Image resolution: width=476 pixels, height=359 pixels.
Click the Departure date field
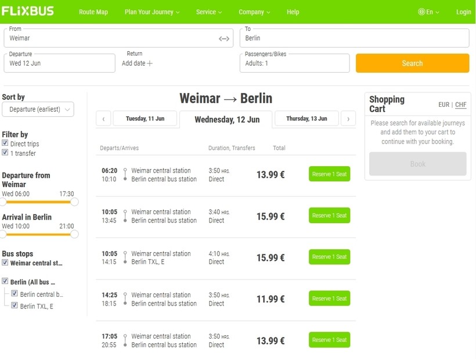click(60, 63)
